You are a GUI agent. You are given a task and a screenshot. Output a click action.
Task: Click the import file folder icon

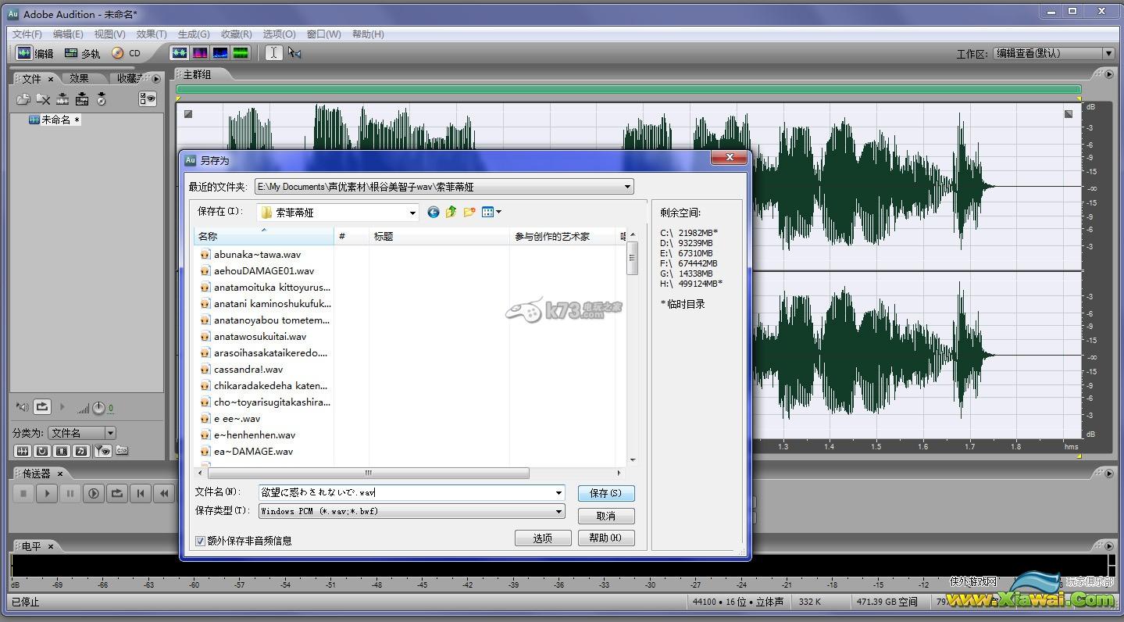click(23, 99)
